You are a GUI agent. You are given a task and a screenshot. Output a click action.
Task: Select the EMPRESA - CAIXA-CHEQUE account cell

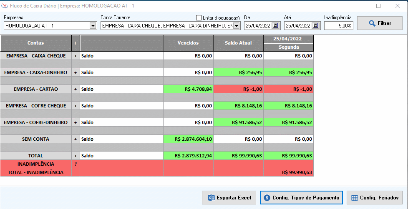36,56
